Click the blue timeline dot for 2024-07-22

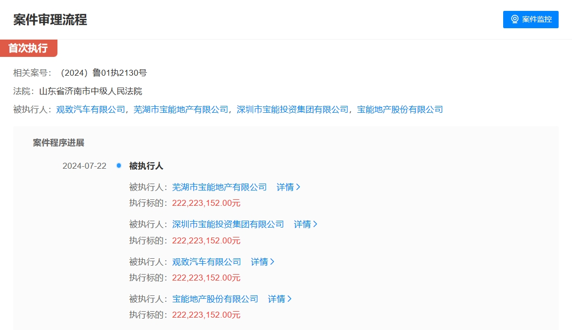[118, 166]
